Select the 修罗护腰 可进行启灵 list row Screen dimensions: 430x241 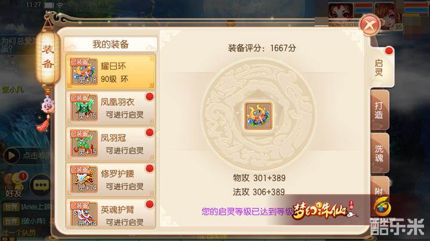tap(111, 180)
